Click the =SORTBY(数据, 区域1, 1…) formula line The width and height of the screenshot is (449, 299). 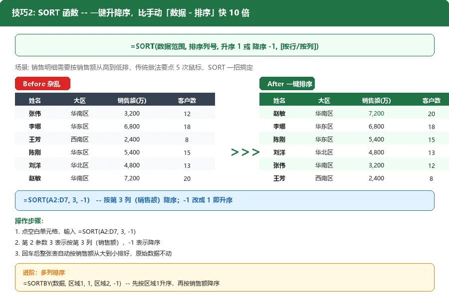121,283
